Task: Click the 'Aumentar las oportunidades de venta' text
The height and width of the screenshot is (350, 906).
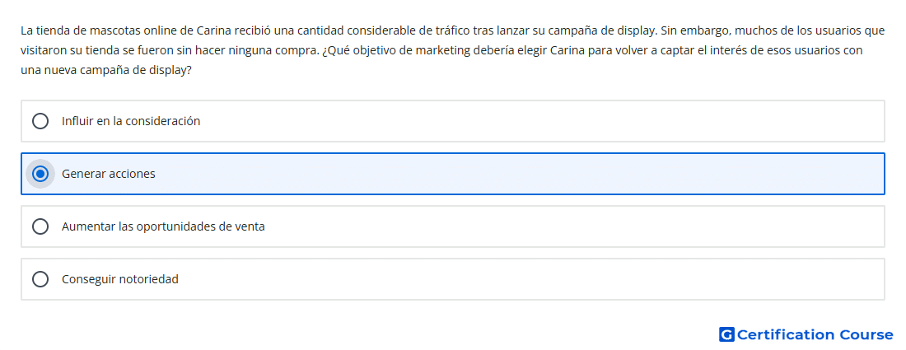Action: click(164, 226)
